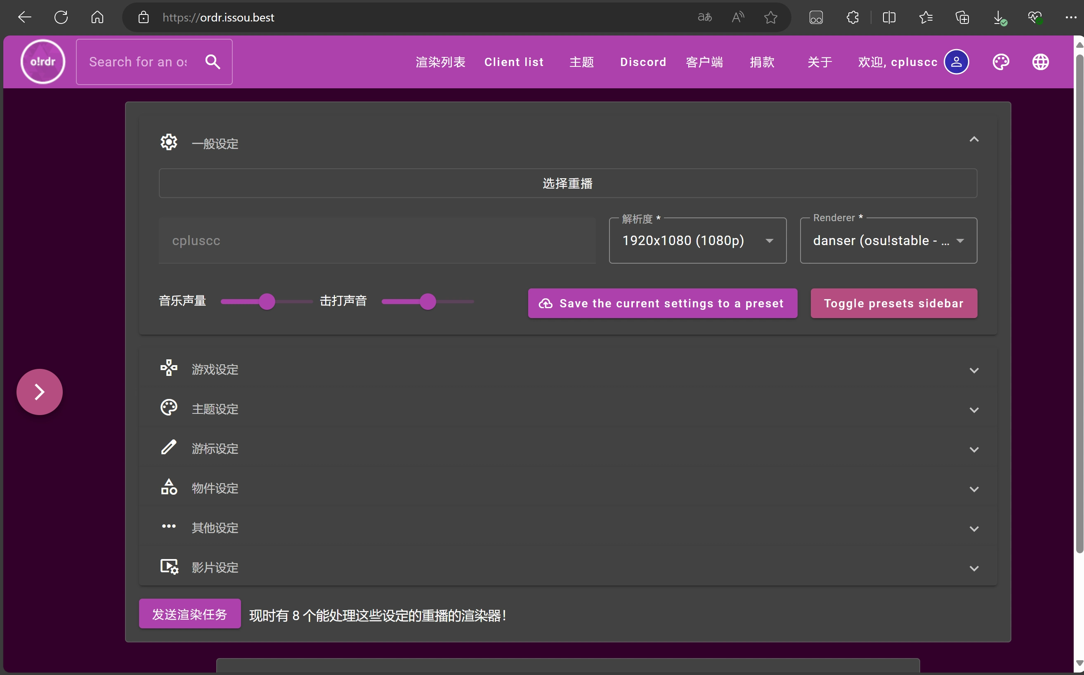Open favorites list icon

[x=926, y=17]
